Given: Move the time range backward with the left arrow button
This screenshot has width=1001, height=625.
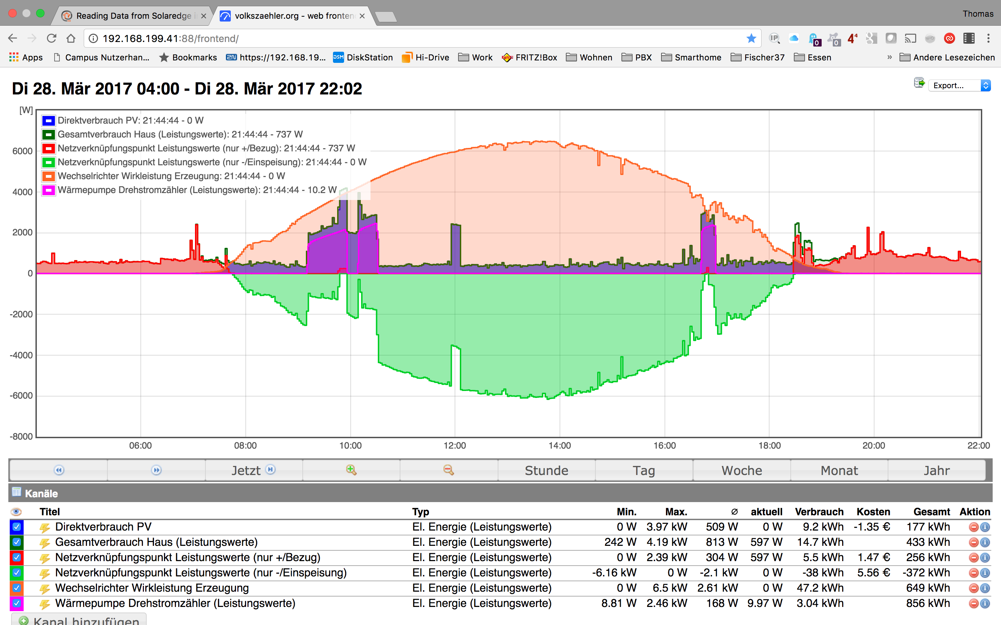Looking at the screenshot, I should click(x=59, y=470).
